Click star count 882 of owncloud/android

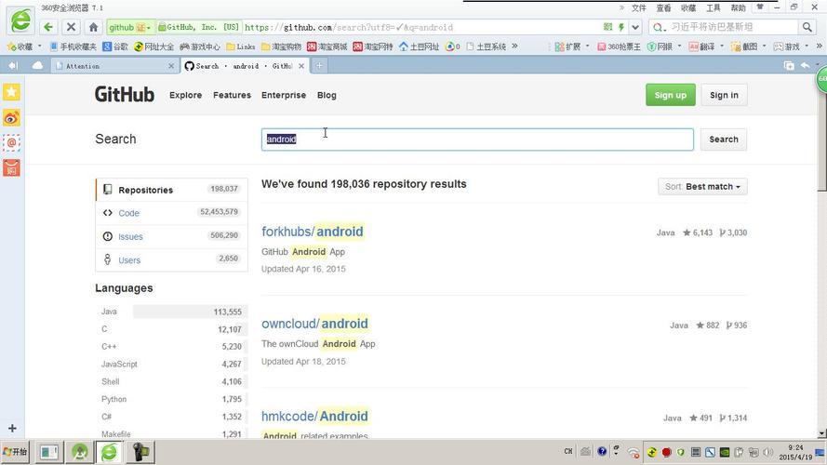[707, 325]
